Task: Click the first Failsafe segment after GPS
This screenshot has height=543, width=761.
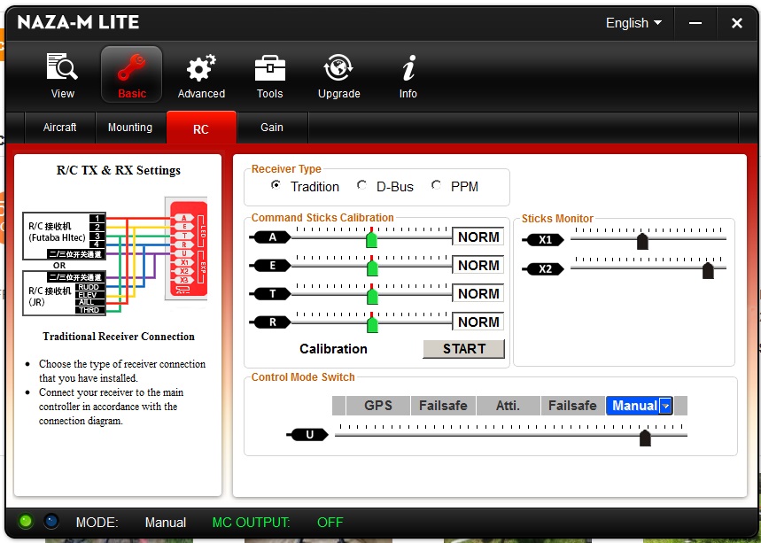Action: 443,406
